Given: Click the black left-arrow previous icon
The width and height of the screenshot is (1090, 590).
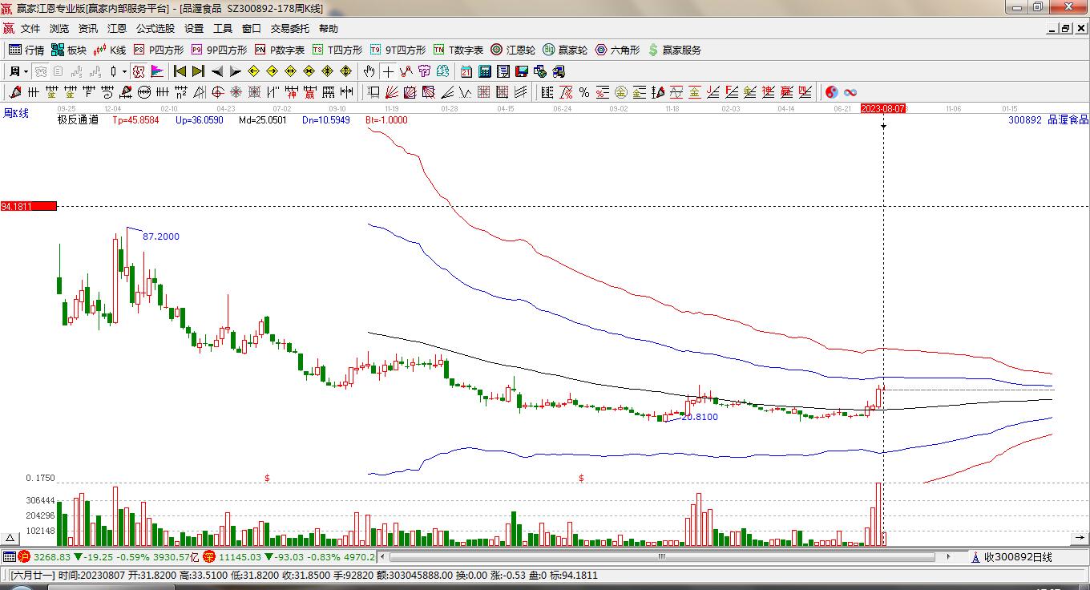Looking at the screenshot, I should point(216,71).
